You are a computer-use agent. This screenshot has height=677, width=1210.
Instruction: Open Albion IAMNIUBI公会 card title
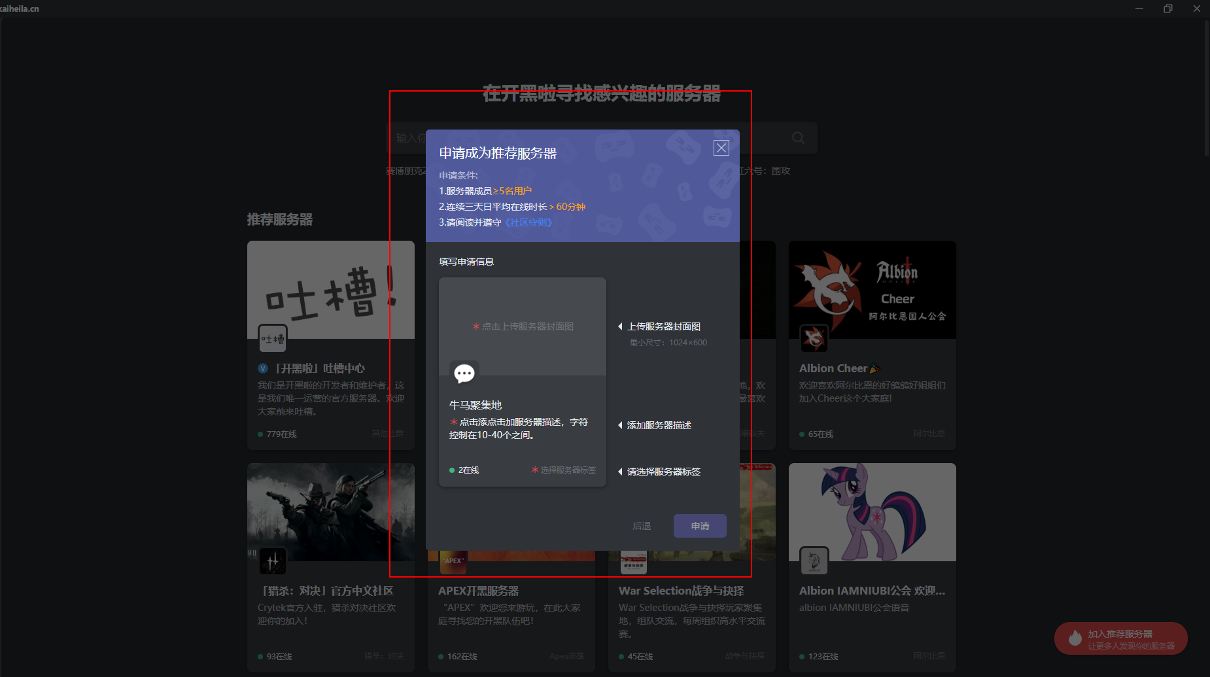coord(873,591)
